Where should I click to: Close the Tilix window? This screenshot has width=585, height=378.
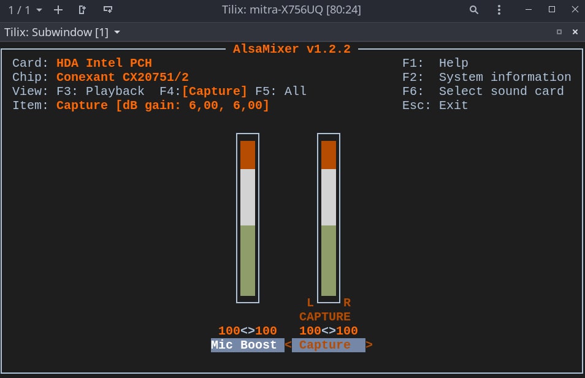(575, 9)
